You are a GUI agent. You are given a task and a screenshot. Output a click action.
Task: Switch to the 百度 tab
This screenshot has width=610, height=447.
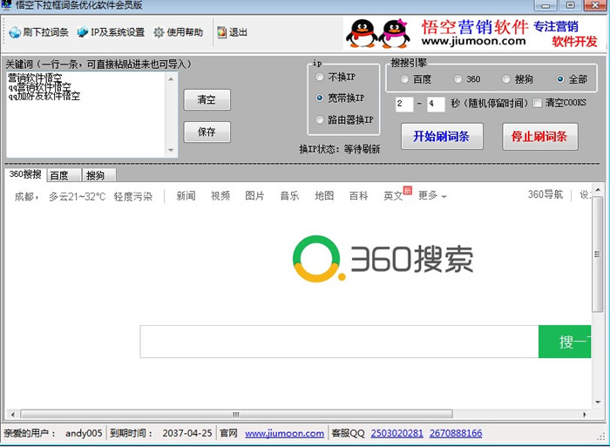click(x=59, y=175)
